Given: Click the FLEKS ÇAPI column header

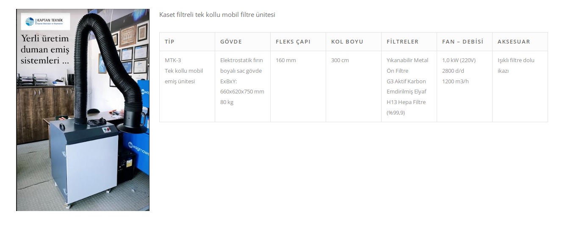Looking at the screenshot, I should pos(293,42).
